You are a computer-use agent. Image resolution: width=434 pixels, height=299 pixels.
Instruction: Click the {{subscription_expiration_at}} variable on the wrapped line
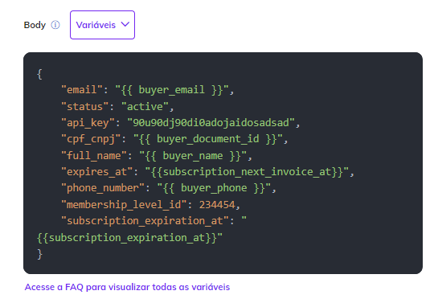tap(126, 238)
